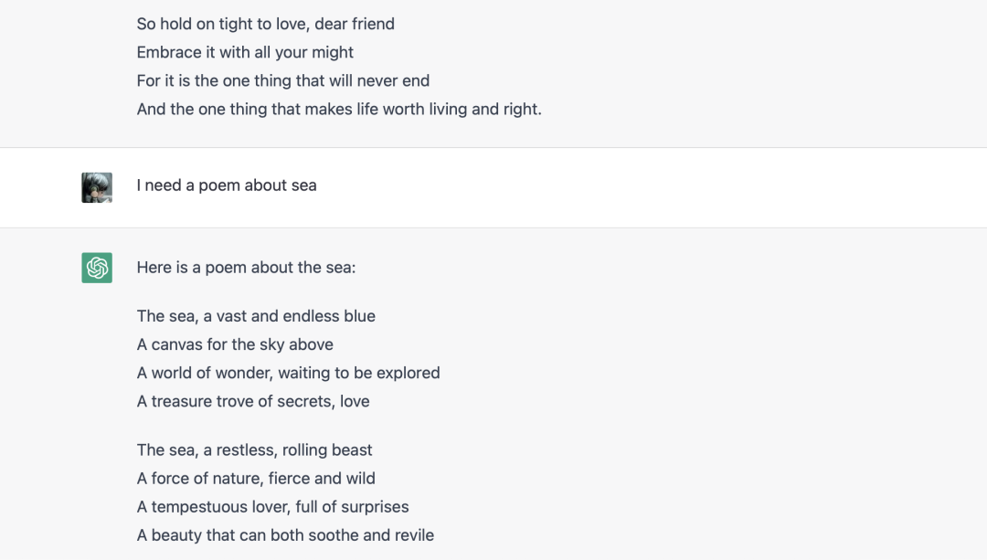987x560 pixels.
Task: Select the line "Embrace it with all your might"
Action: [245, 52]
